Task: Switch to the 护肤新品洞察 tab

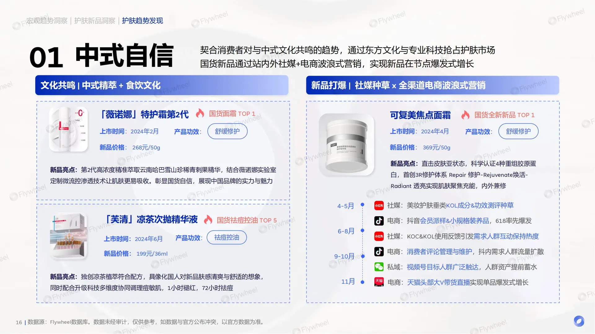Action: (95, 21)
